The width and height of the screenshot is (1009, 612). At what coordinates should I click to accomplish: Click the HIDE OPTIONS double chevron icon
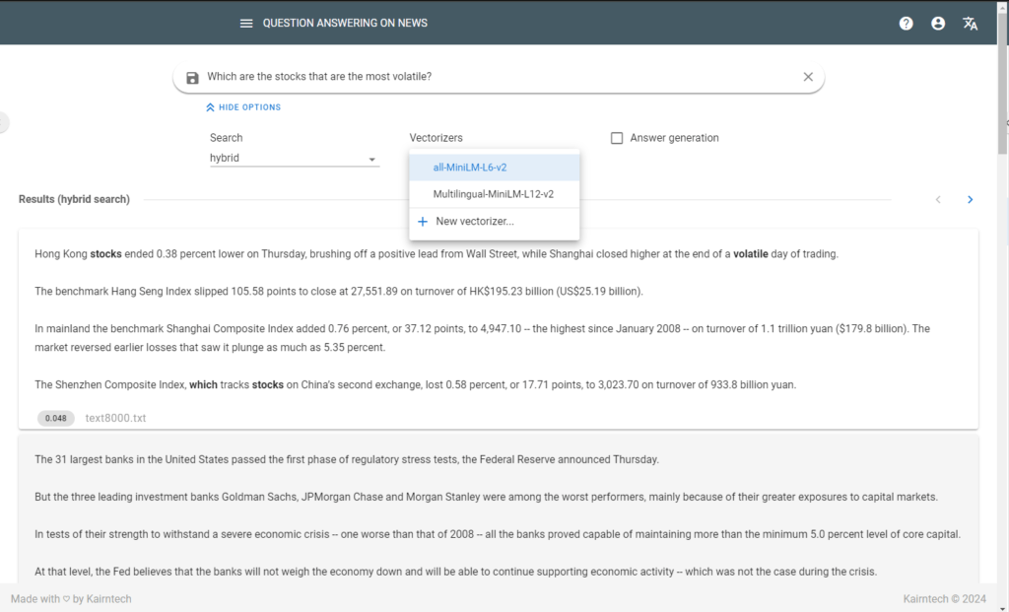[210, 107]
